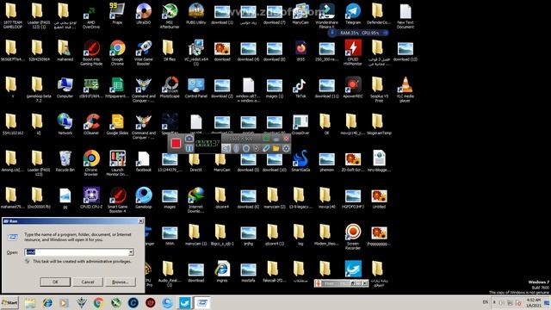Image resolution: width=551 pixels, height=310 pixels.
Task: Click OK in the Run dialog
Action: coord(55,282)
